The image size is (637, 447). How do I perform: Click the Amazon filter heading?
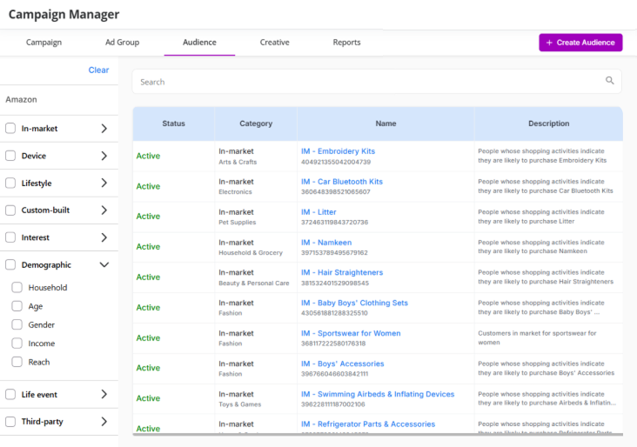coord(21,99)
